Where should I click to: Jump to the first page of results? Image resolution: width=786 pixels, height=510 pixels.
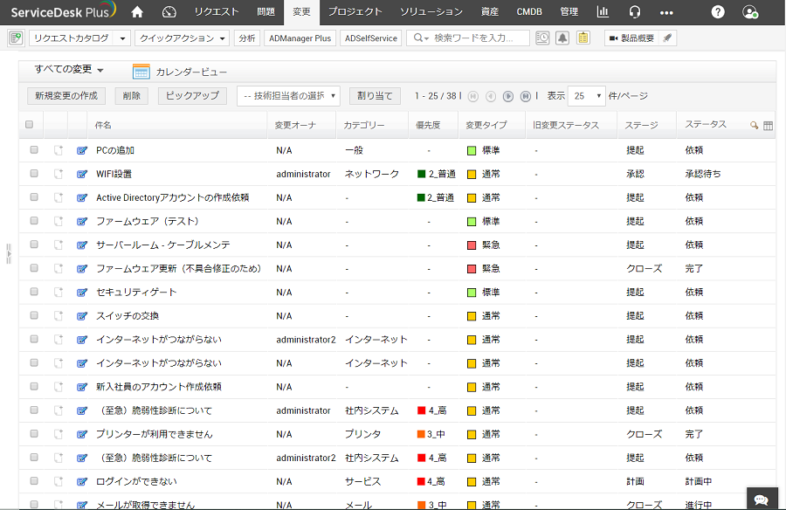point(472,96)
